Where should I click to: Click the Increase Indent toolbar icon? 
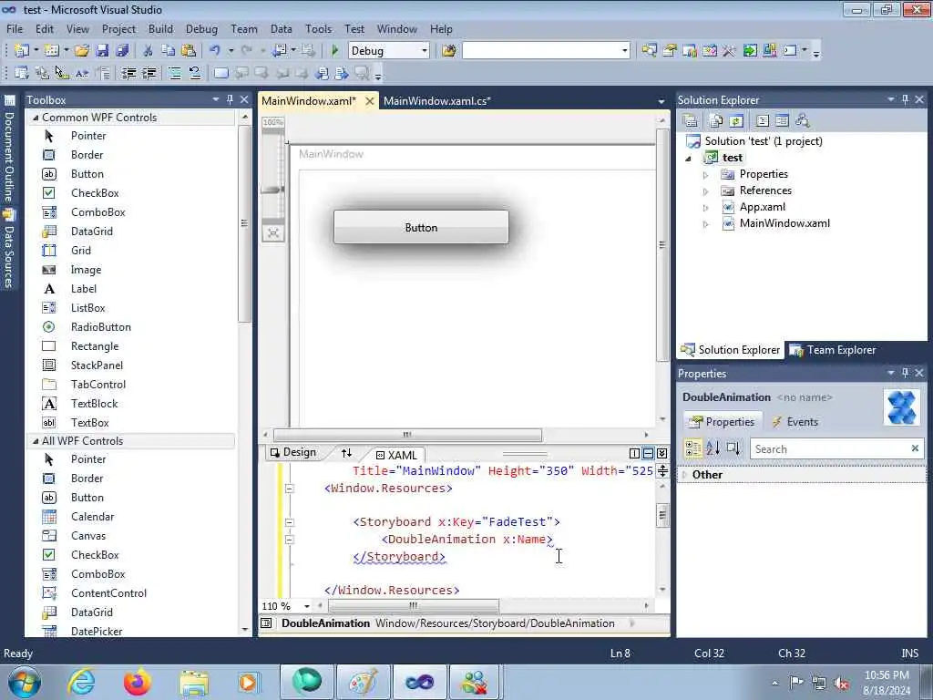point(149,73)
